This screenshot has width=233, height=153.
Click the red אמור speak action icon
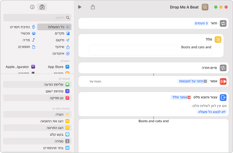tap(223, 81)
